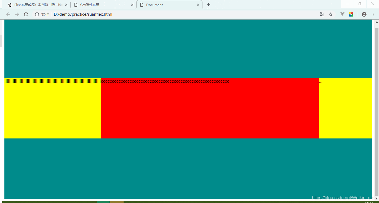Restore down the browser window

pyautogui.click(x=360, y=4)
